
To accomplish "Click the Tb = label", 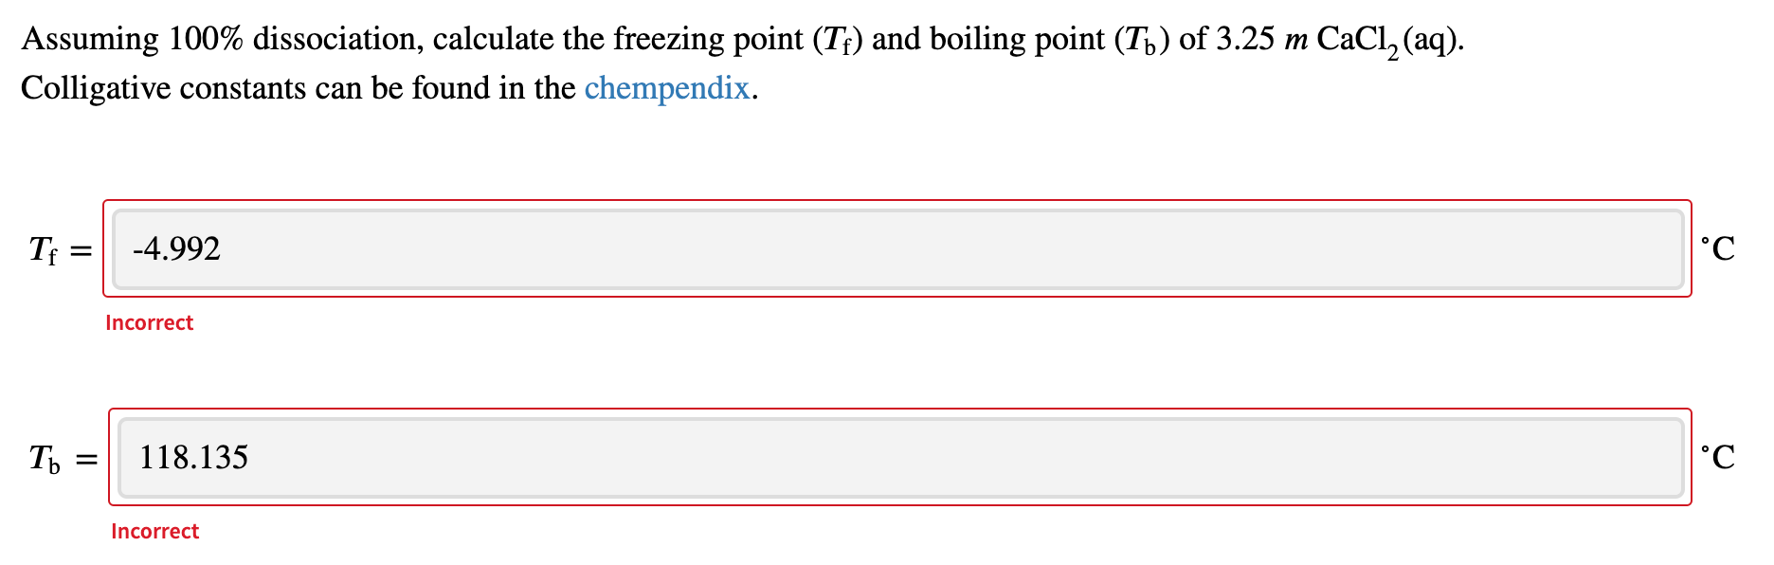I will click(x=61, y=461).
